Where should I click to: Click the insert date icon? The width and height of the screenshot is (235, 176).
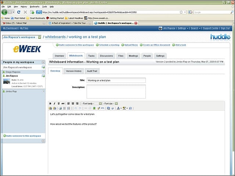coord(108,108)
